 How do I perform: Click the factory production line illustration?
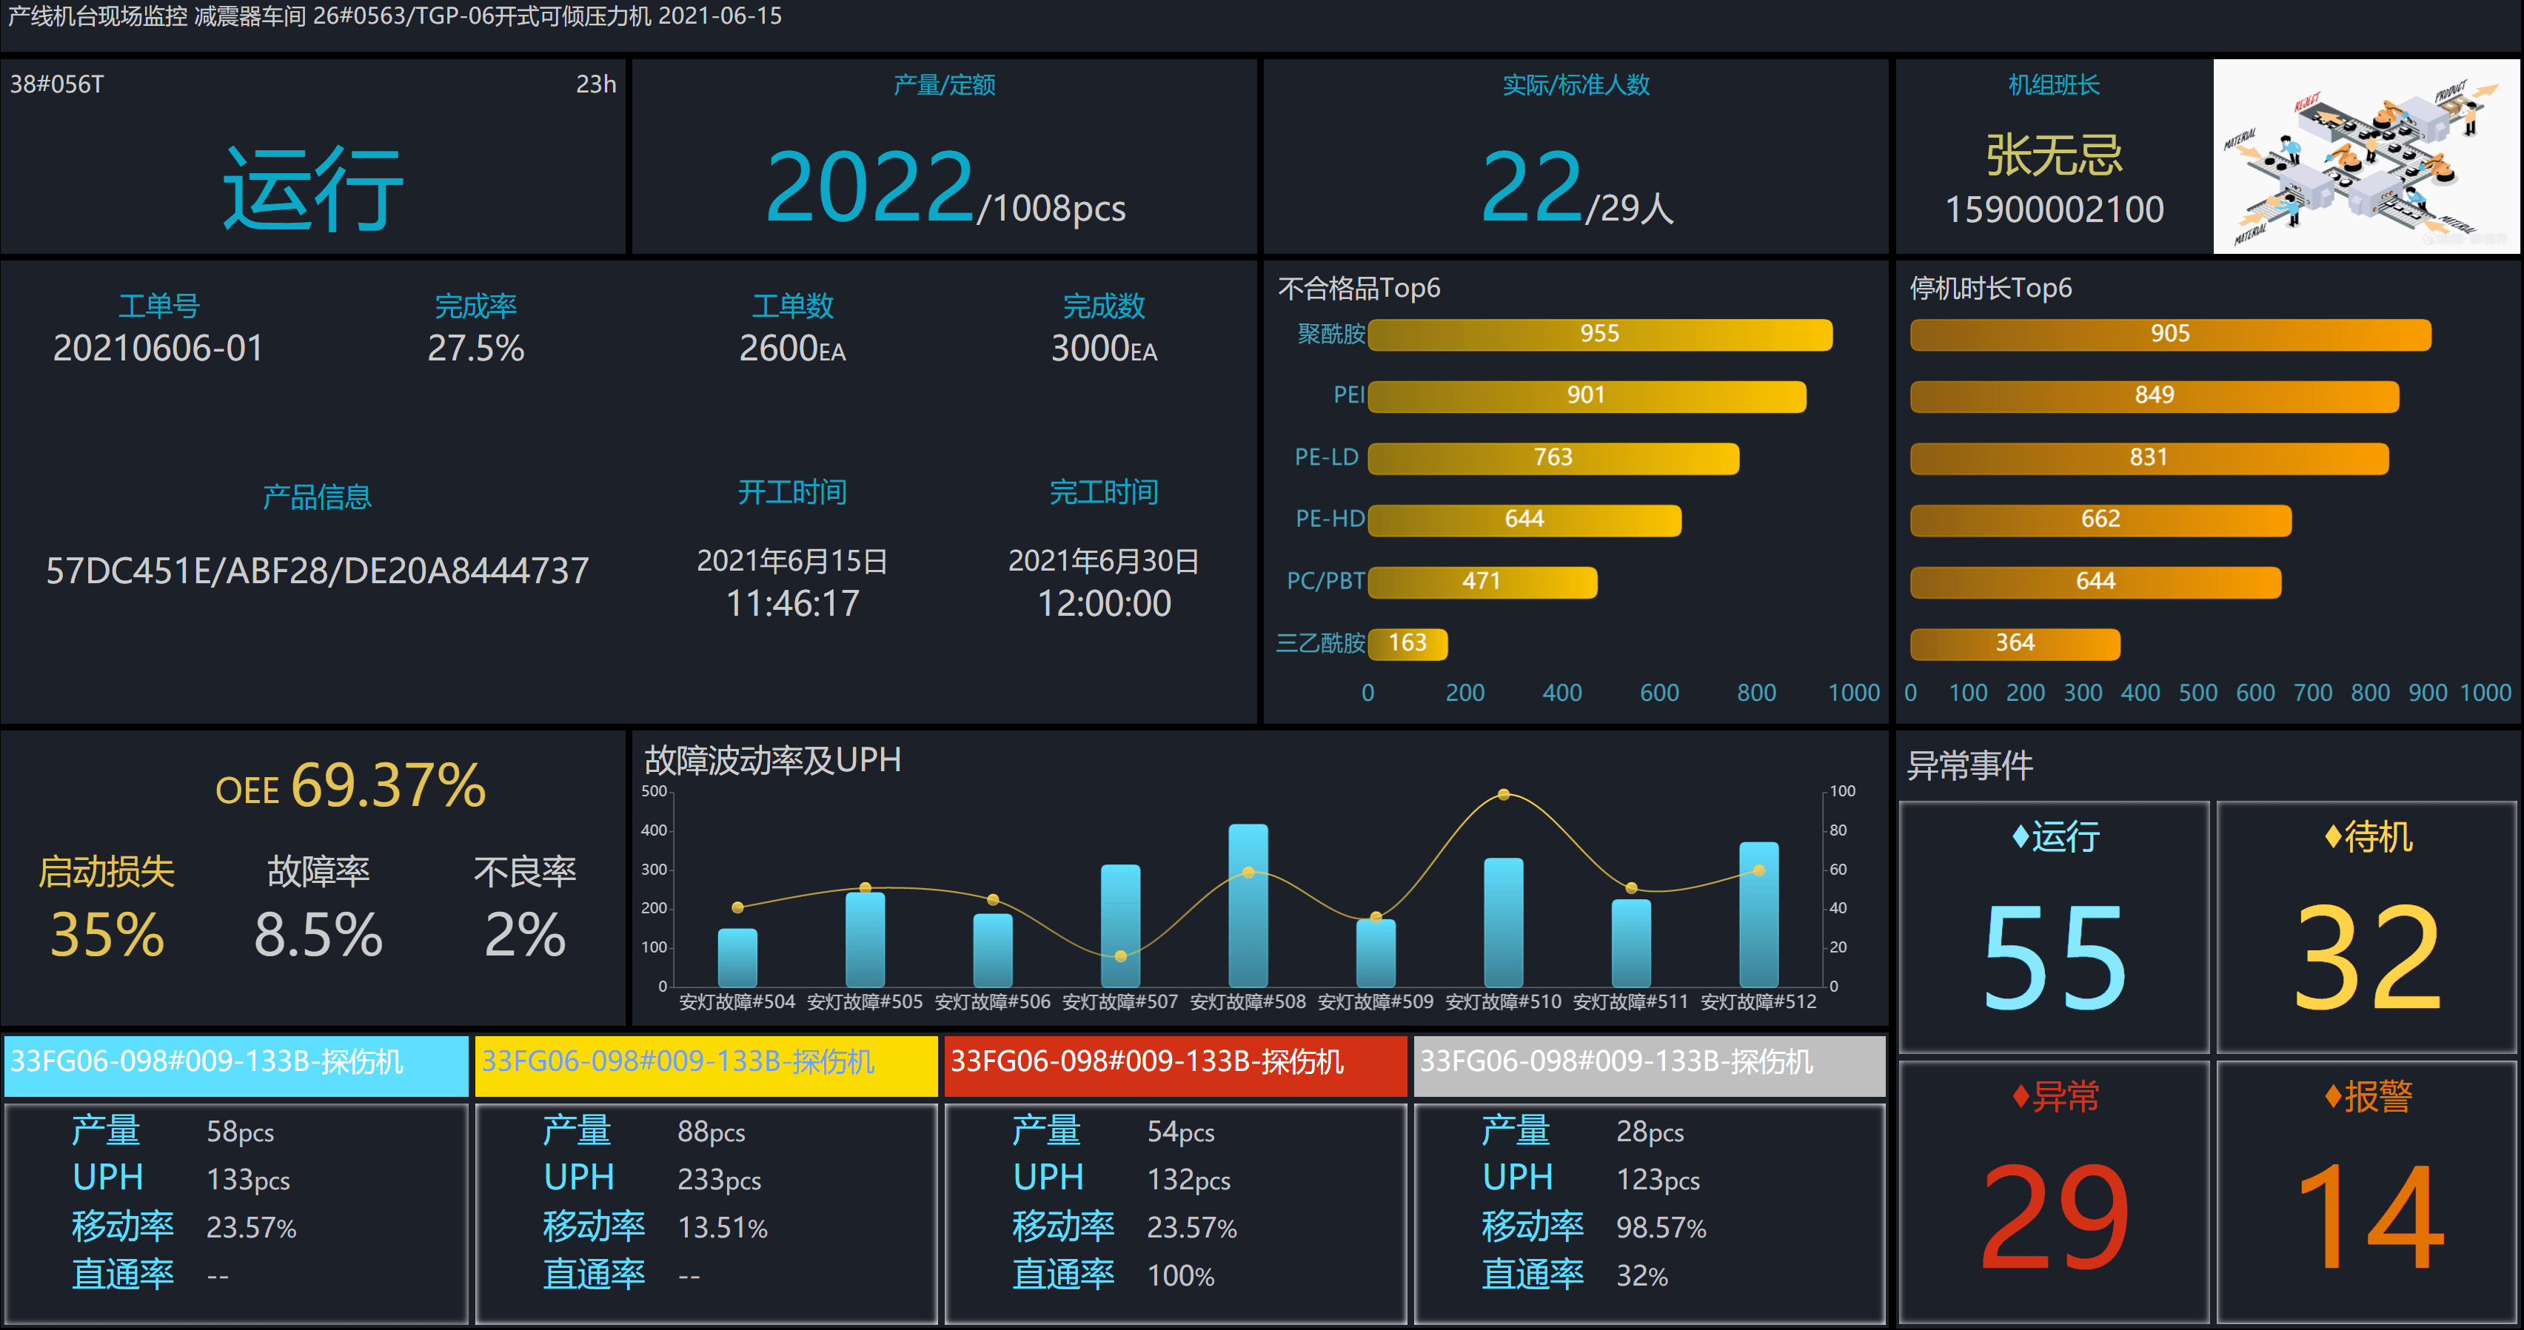click(2366, 157)
